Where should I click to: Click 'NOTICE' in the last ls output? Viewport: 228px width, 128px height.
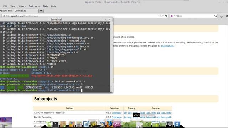coord(89,87)
